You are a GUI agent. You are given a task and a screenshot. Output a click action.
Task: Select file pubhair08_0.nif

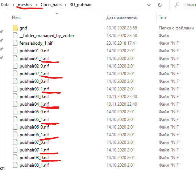click(34, 158)
